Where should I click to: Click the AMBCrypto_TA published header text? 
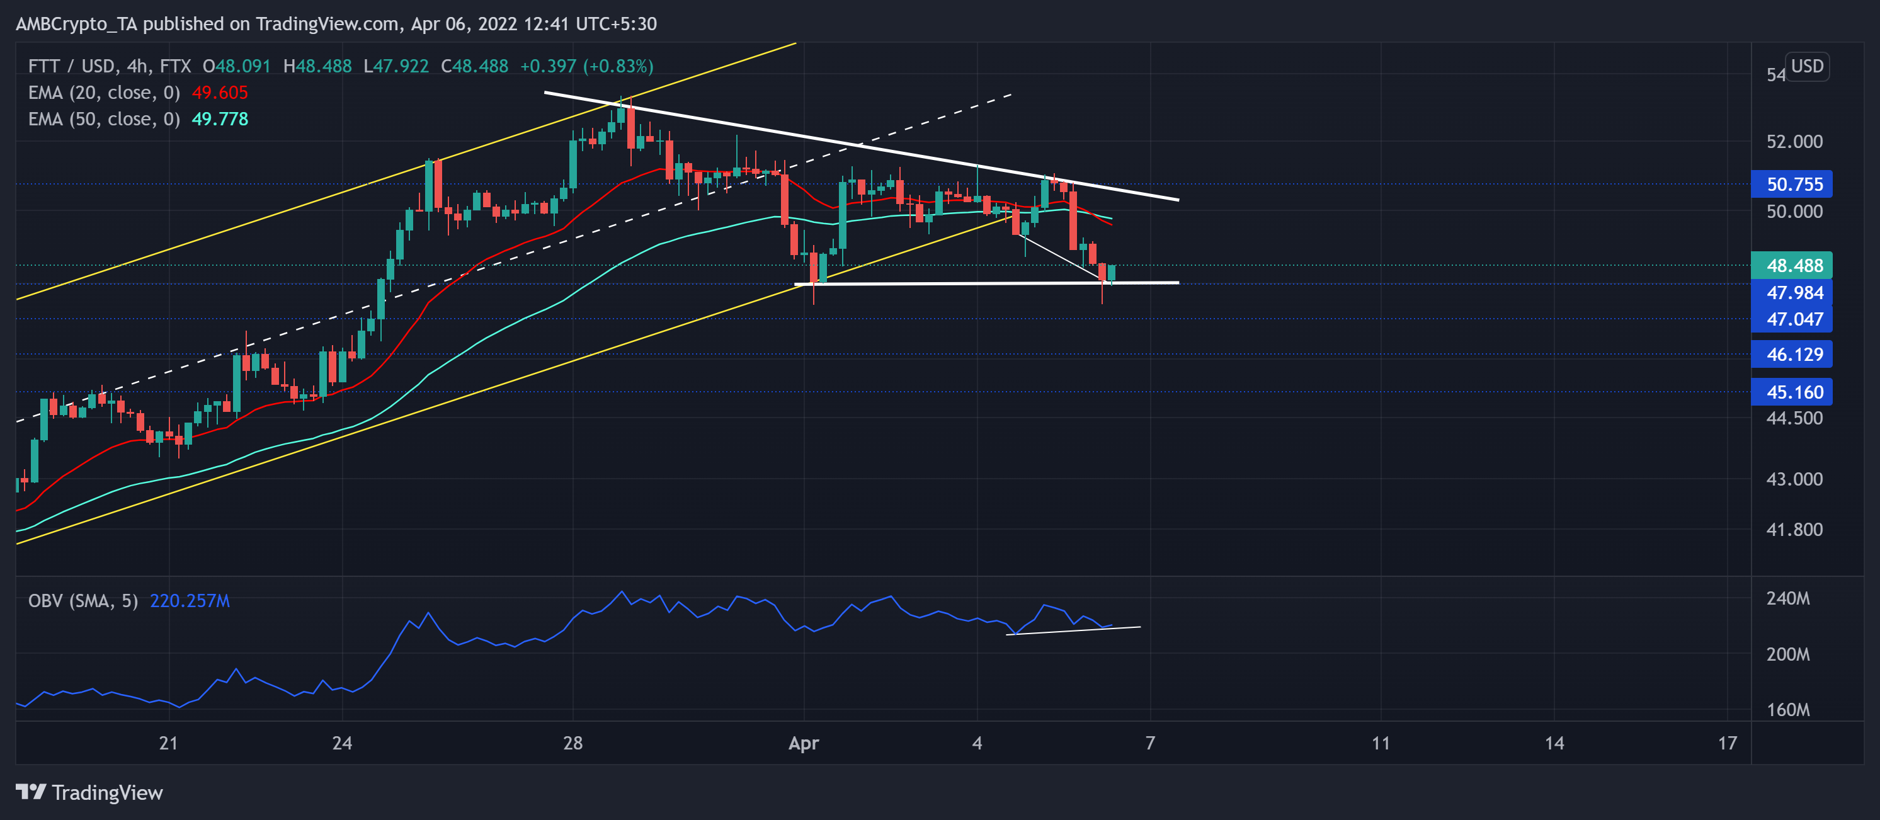[336, 24]
